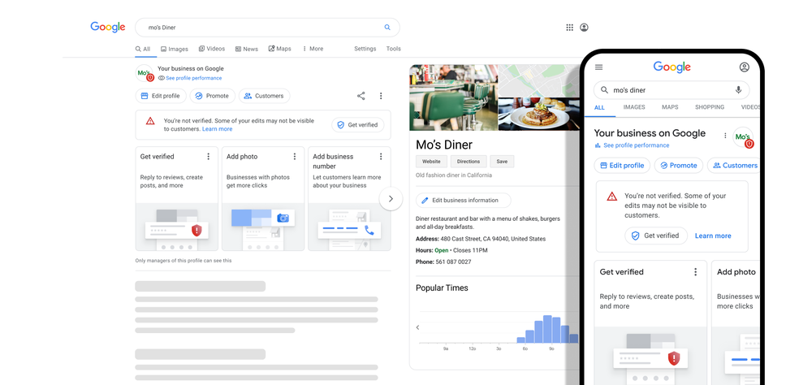Screen dimensions: 812x385
Task: Open the Google apps grid icon
Action: [570, 28]
